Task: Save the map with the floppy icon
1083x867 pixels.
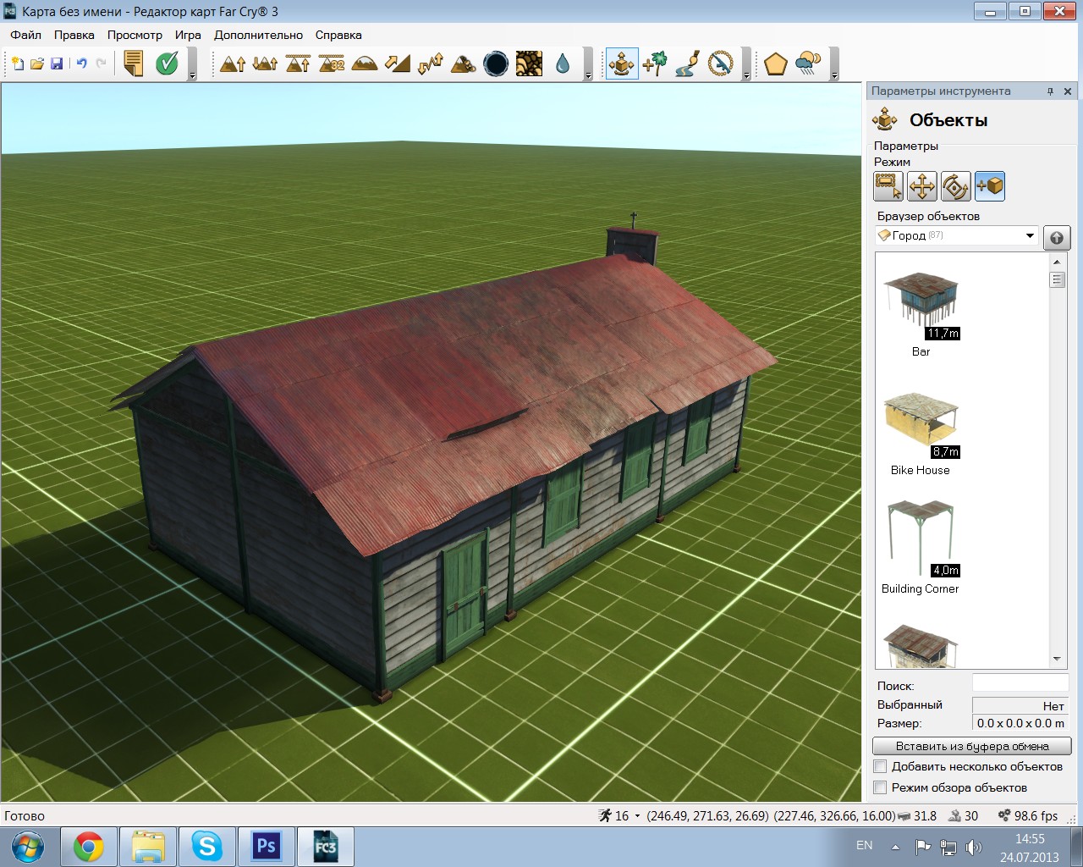Action: click(x=57, y=64)
